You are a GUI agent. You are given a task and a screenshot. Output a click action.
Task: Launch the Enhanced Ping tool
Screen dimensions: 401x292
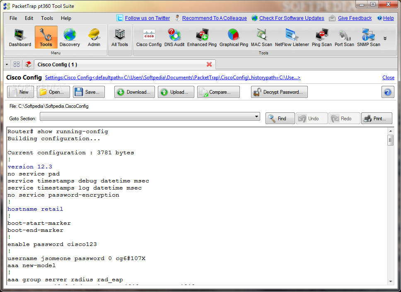pos(202,37)
